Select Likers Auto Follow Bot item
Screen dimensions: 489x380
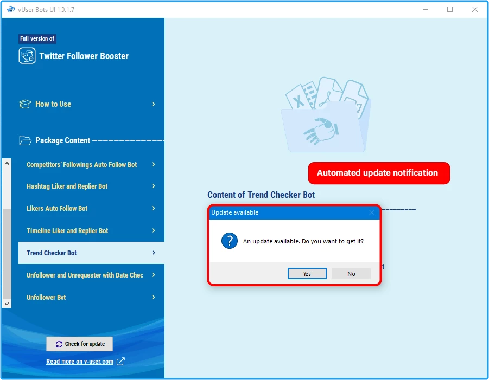click(91, 208)
